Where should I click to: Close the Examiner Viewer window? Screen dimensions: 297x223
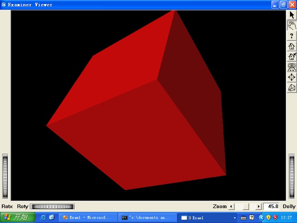(292, 5)
